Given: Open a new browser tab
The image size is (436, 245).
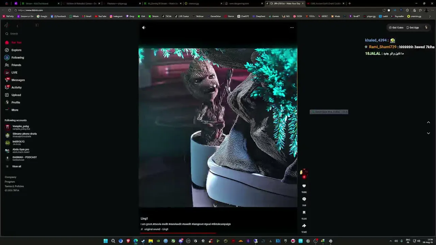Looking at the screenshot, I should tap(349, 3).
